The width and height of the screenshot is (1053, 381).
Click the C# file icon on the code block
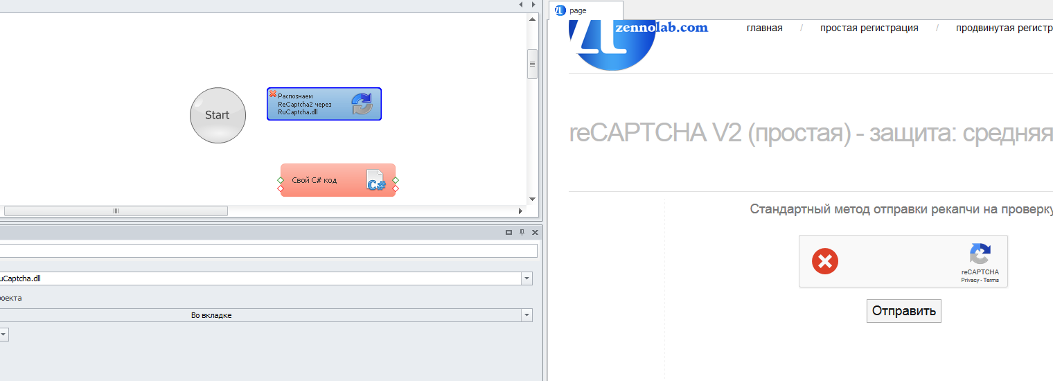point(375,180)
